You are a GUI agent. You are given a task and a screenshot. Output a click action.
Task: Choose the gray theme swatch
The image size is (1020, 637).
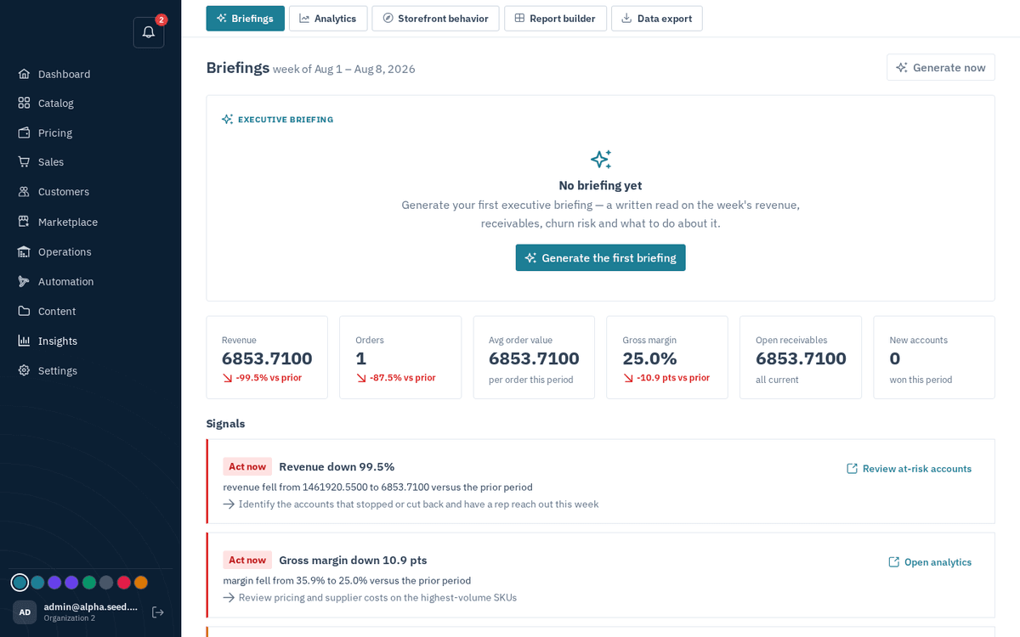click(106, 583)
